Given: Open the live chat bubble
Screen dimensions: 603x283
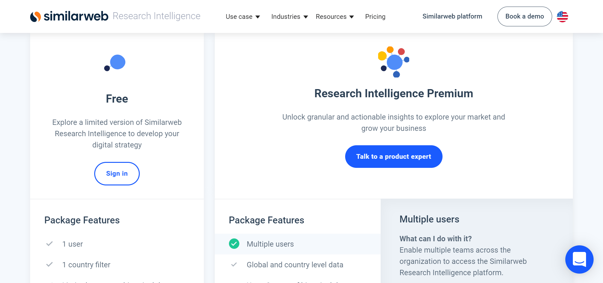Looking at the screenshot, I should (x=579, y=259).
